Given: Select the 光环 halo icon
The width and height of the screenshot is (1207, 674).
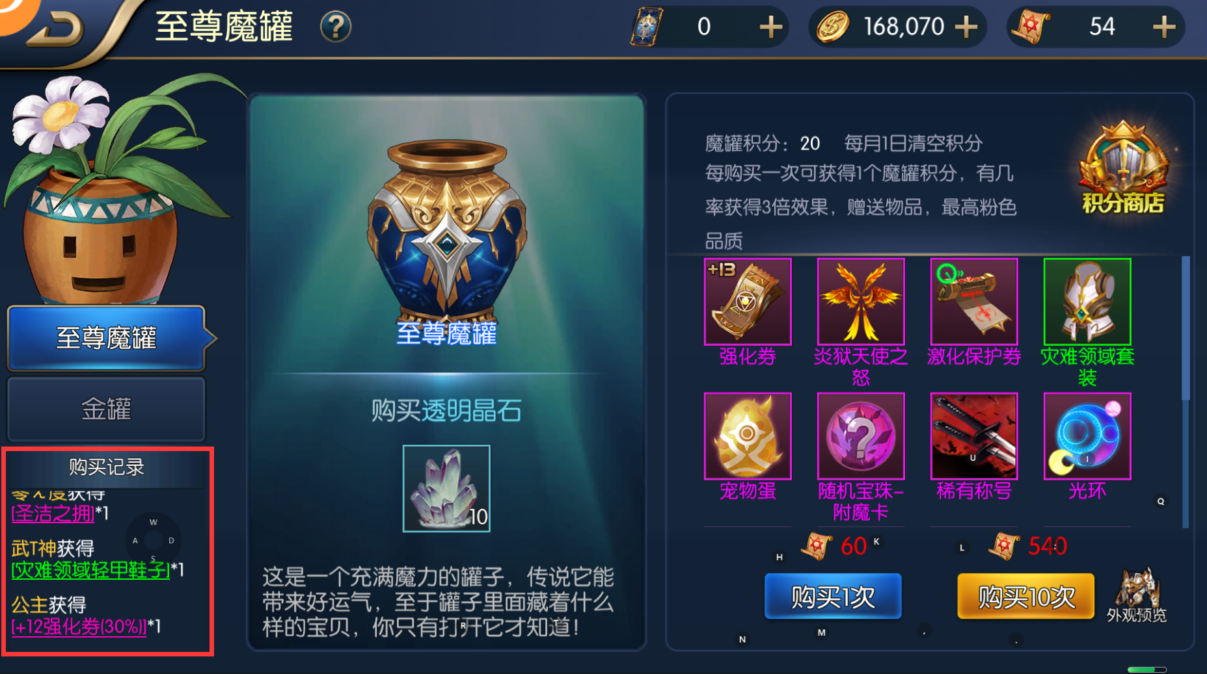Looking at the screenshot, I should 1087,436.
